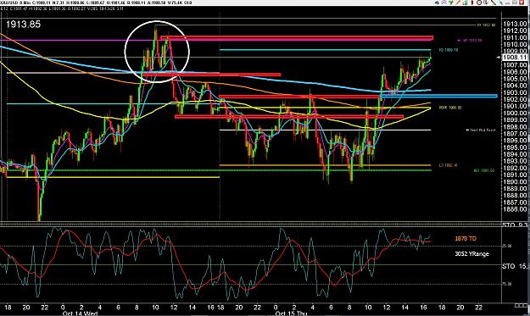Click the circle-with-slash toolbar icon
The height and width of the screenshot is (316, 530).
pos(479,3)
